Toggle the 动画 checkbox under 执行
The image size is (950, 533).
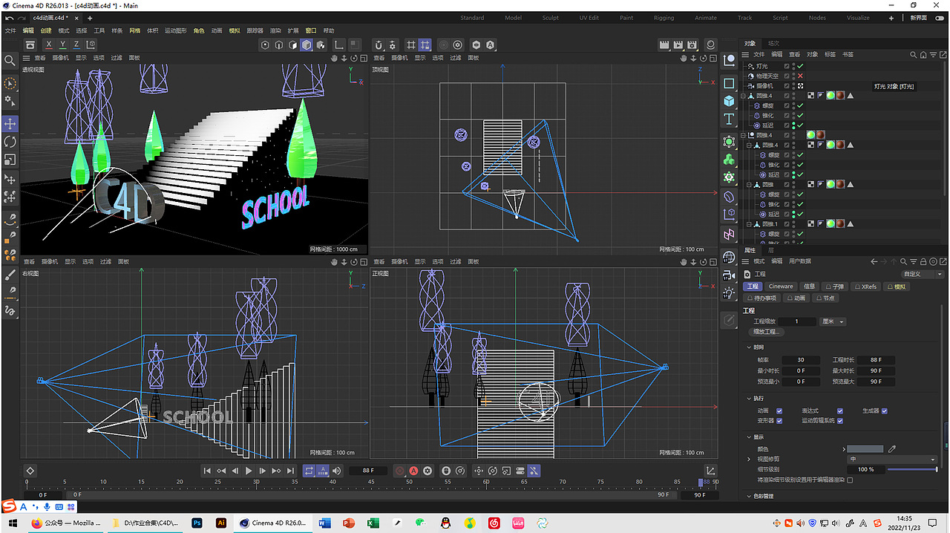click(779, 411)
